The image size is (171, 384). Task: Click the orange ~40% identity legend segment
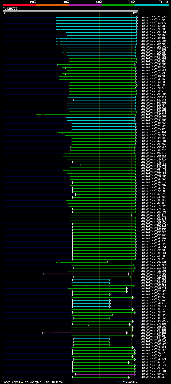[x=52, y=5]
